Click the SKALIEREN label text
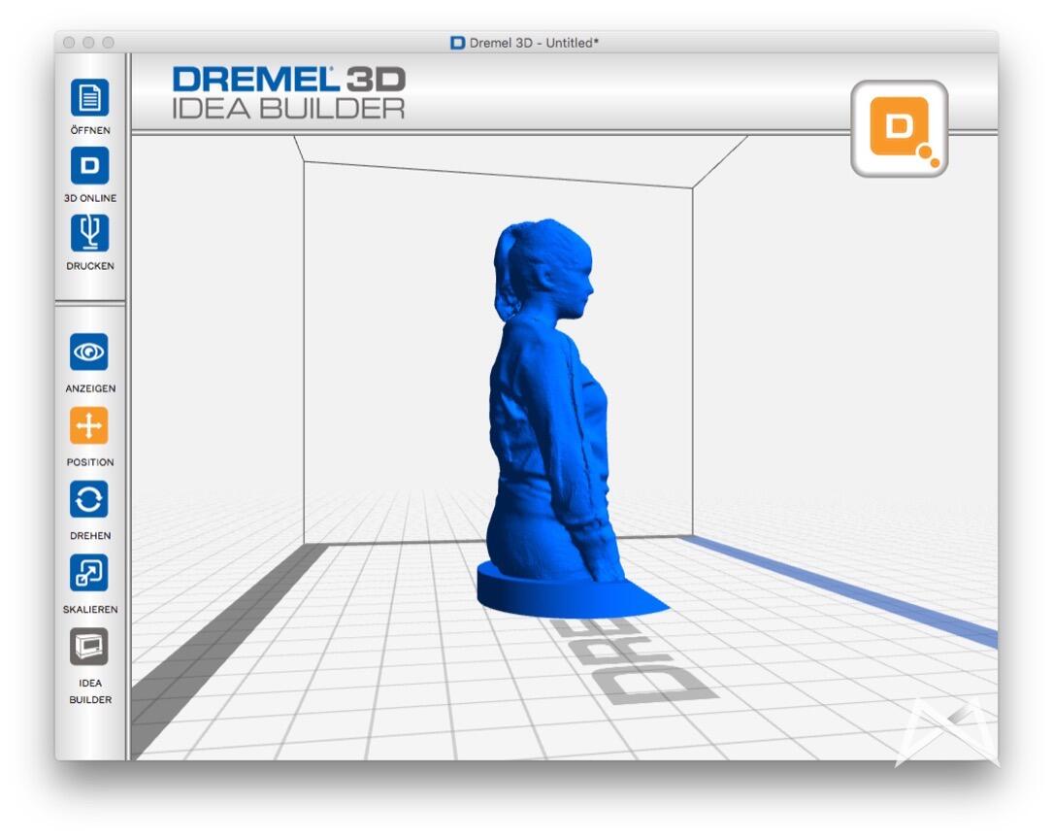The height and width of the screenshot is (839, 1053). pyautogui.click(x=90, y=609)
